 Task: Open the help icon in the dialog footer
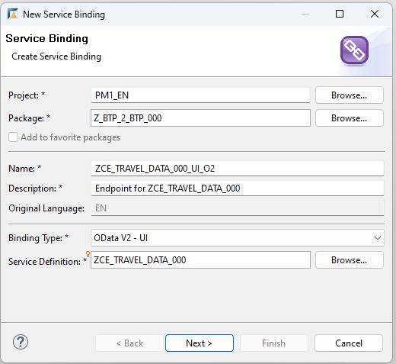[21, 342]
